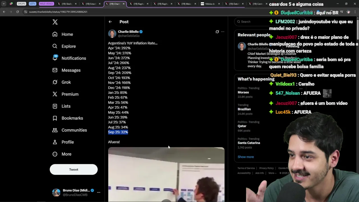The image size is (359, 202).
Task: Open Grok in the sidebar
Action: [61, 82]
